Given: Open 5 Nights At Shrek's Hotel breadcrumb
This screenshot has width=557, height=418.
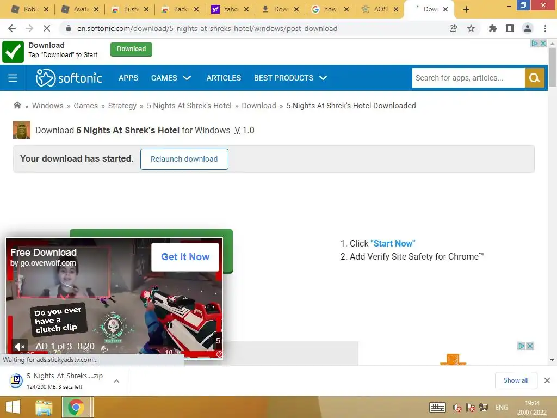Looking at the screenshot, I should pyautogui.click(x=189, y=106).
